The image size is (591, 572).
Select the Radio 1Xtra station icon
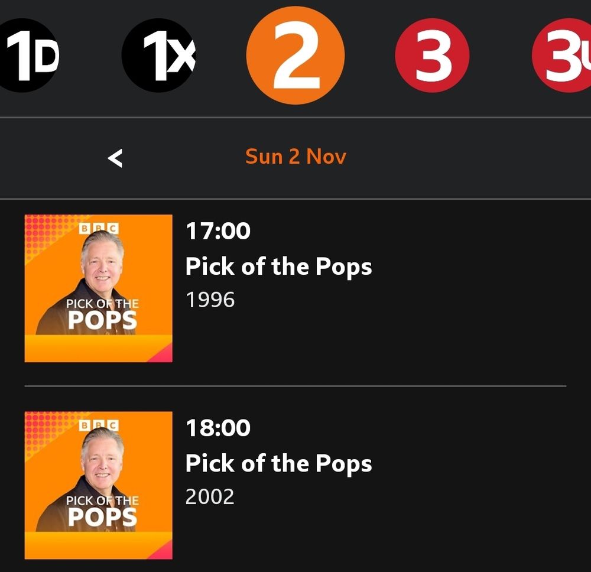158,55
